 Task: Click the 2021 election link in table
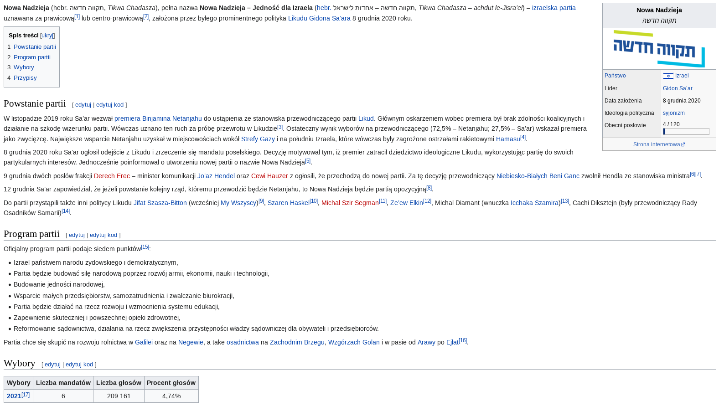pyautogui.click(x=14, y=396)
